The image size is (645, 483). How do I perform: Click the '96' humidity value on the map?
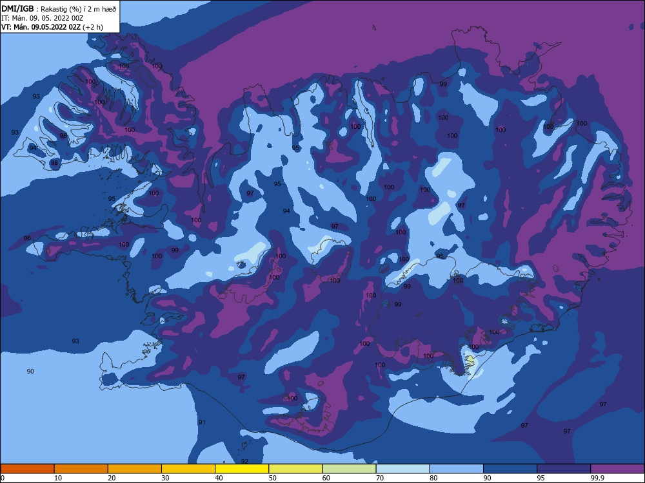point(27,238)
